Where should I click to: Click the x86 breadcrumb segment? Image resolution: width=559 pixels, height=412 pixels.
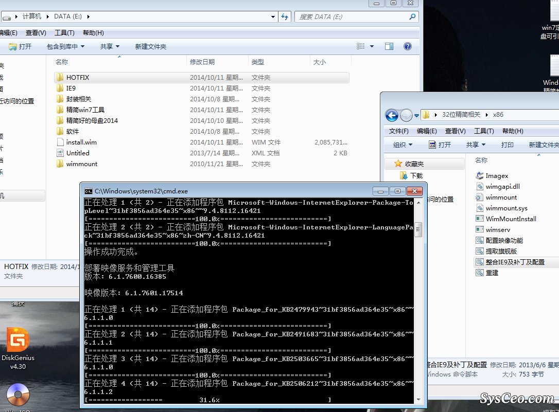tap(498, 115)
